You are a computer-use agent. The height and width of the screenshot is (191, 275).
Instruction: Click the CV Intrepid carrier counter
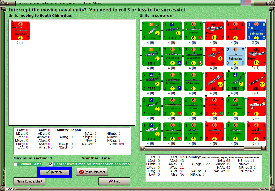coord(172,132)
